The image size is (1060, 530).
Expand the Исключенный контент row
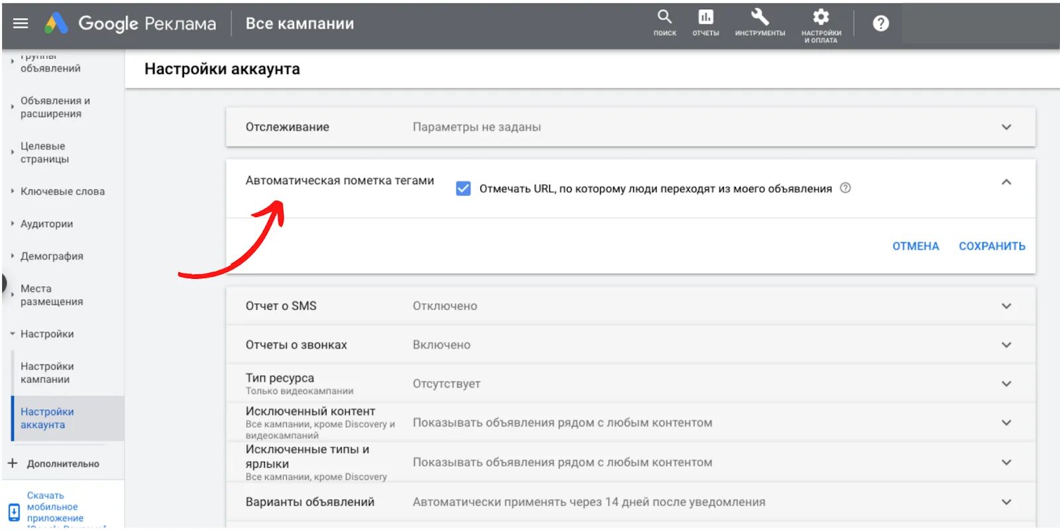coord(630,423)
